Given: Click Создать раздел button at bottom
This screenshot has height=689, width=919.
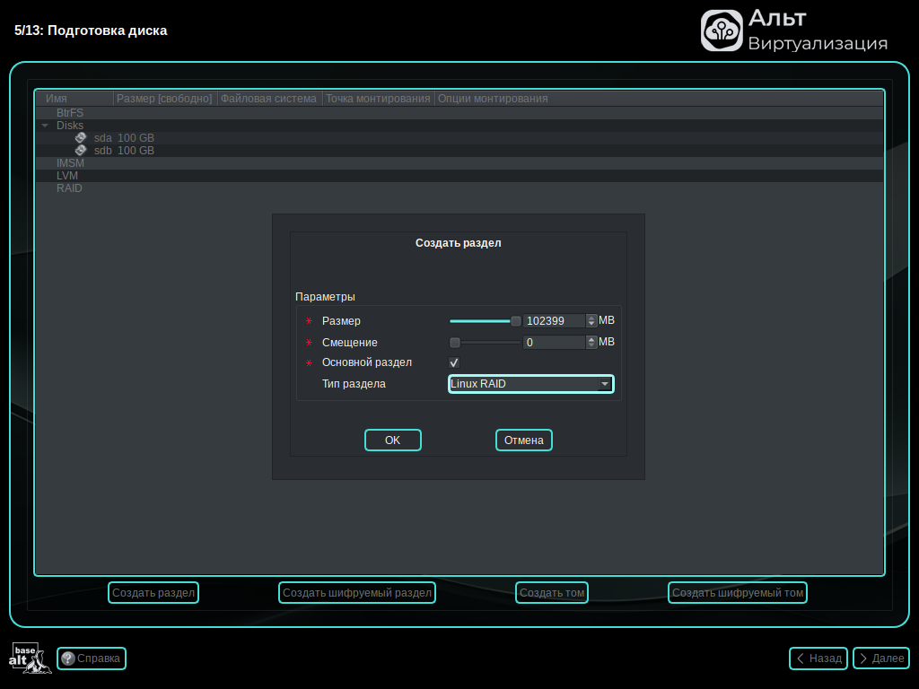Looking at the screenshot, I should click(153, 592).
